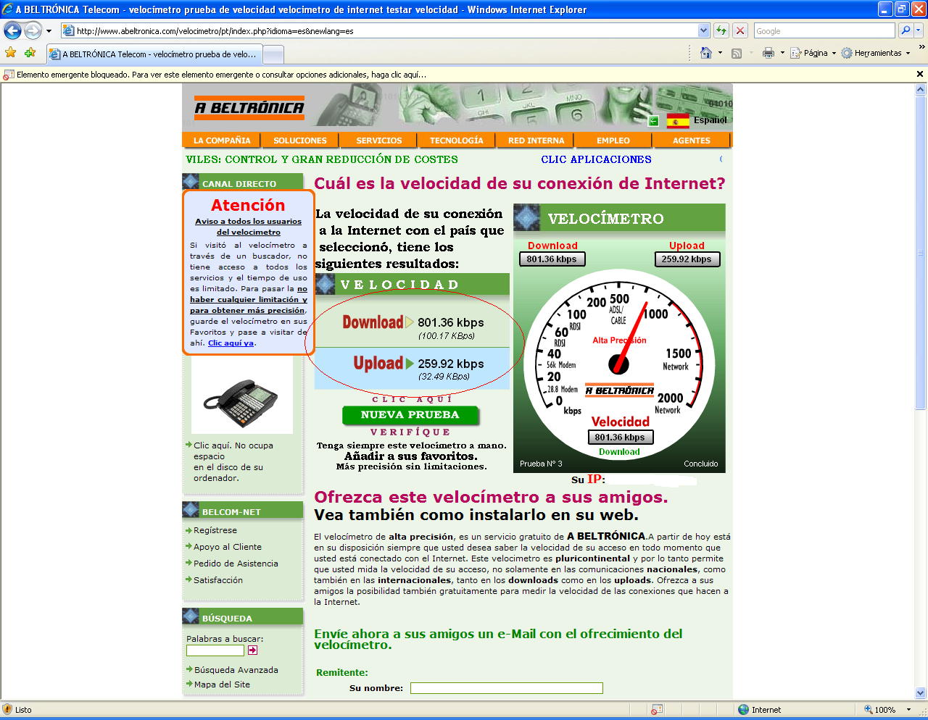The height and width of the screenshot is (720, 928).
Task: Click the Upload 259.92 kbps value box
Action: pos(687,259)
